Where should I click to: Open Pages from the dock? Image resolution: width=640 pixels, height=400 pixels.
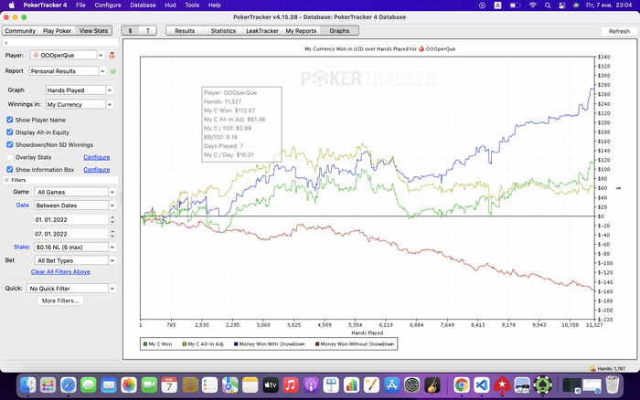(x=371, y=384)
